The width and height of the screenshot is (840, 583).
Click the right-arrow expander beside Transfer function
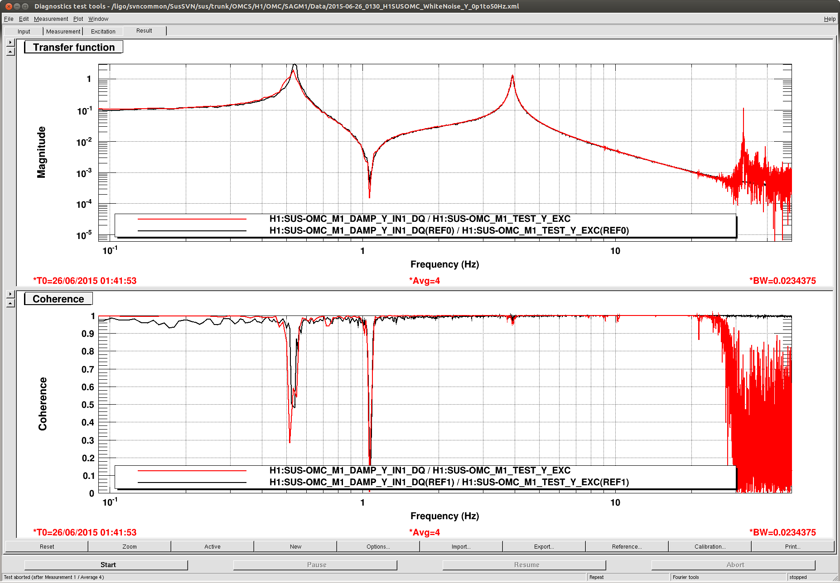pos(10,42)
